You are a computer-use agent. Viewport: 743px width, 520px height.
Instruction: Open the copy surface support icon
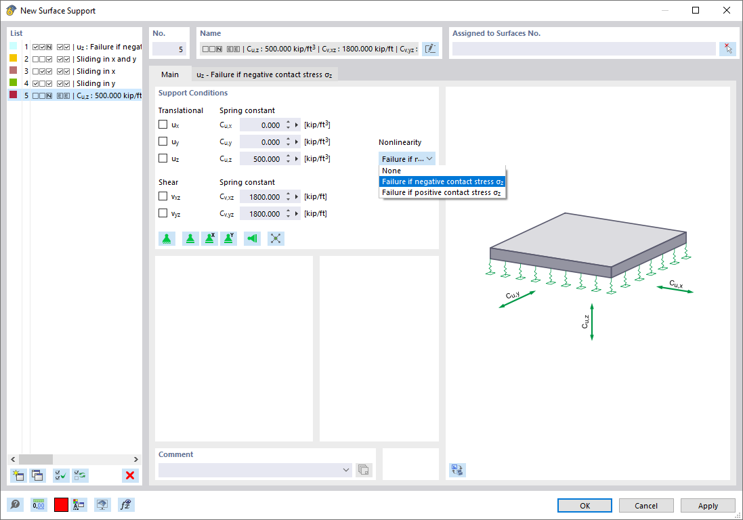click(x=38, y=475)
